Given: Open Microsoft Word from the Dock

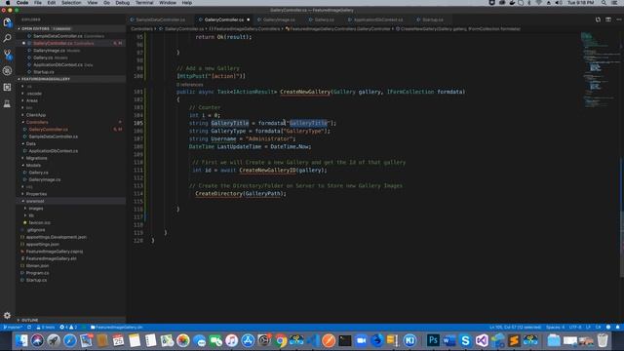Looking at the screenshot, I should tap(449, 340).
